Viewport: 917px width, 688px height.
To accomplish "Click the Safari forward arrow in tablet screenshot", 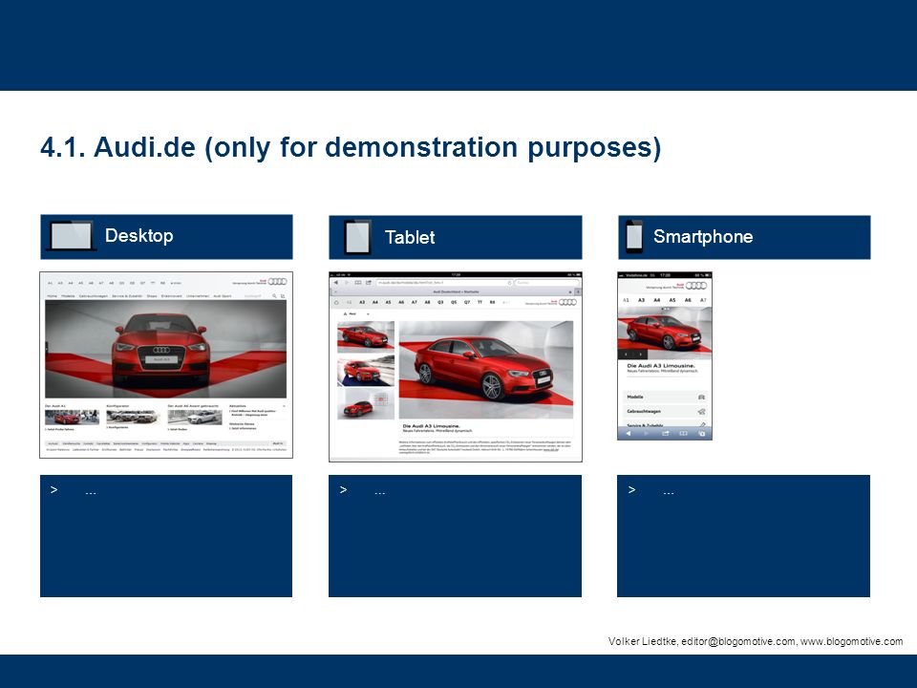I will pos(346,283).
